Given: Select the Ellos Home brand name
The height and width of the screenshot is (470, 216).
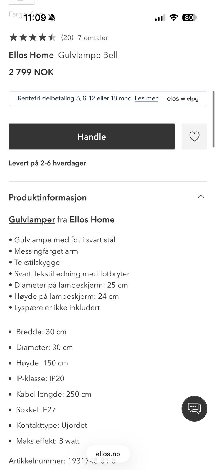Looking at the screenshot, I should (x=31, y=55).
